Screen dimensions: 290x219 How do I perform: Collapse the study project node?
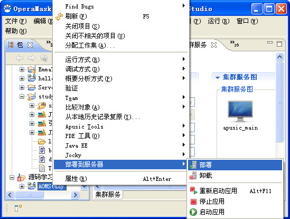(x=22, y=96)
